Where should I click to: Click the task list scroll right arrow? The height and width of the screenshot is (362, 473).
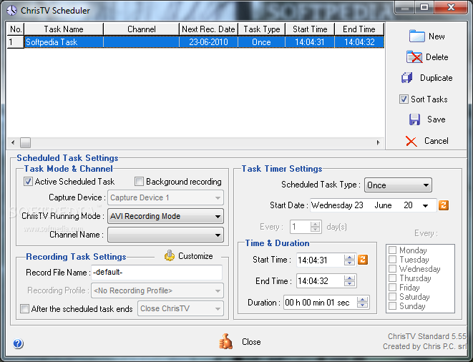tap(379, 142)
